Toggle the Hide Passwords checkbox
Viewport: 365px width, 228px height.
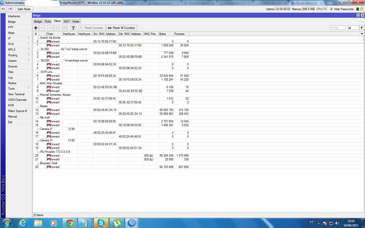pos(331,9)
